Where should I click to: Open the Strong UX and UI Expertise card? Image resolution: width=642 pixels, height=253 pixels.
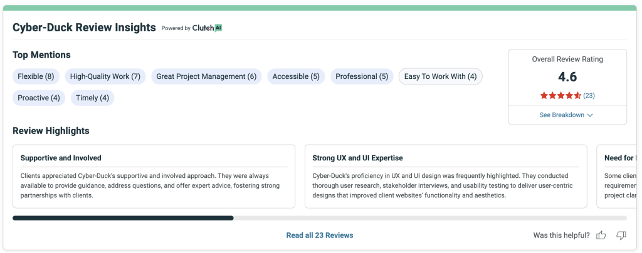[446, 177]
